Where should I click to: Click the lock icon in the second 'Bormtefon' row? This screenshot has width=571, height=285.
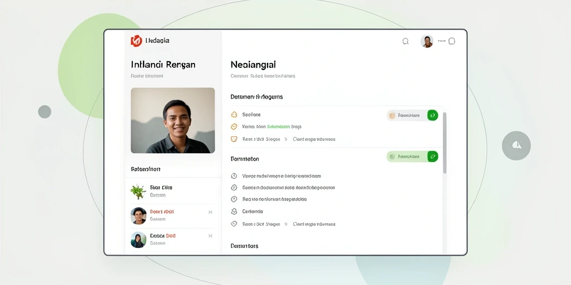[x=234, y=188]
